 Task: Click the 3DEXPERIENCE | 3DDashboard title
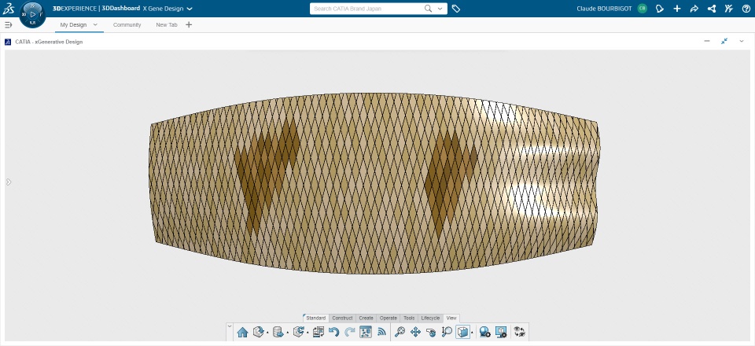coord(96,9)
